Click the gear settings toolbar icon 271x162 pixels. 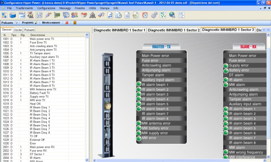154,15
